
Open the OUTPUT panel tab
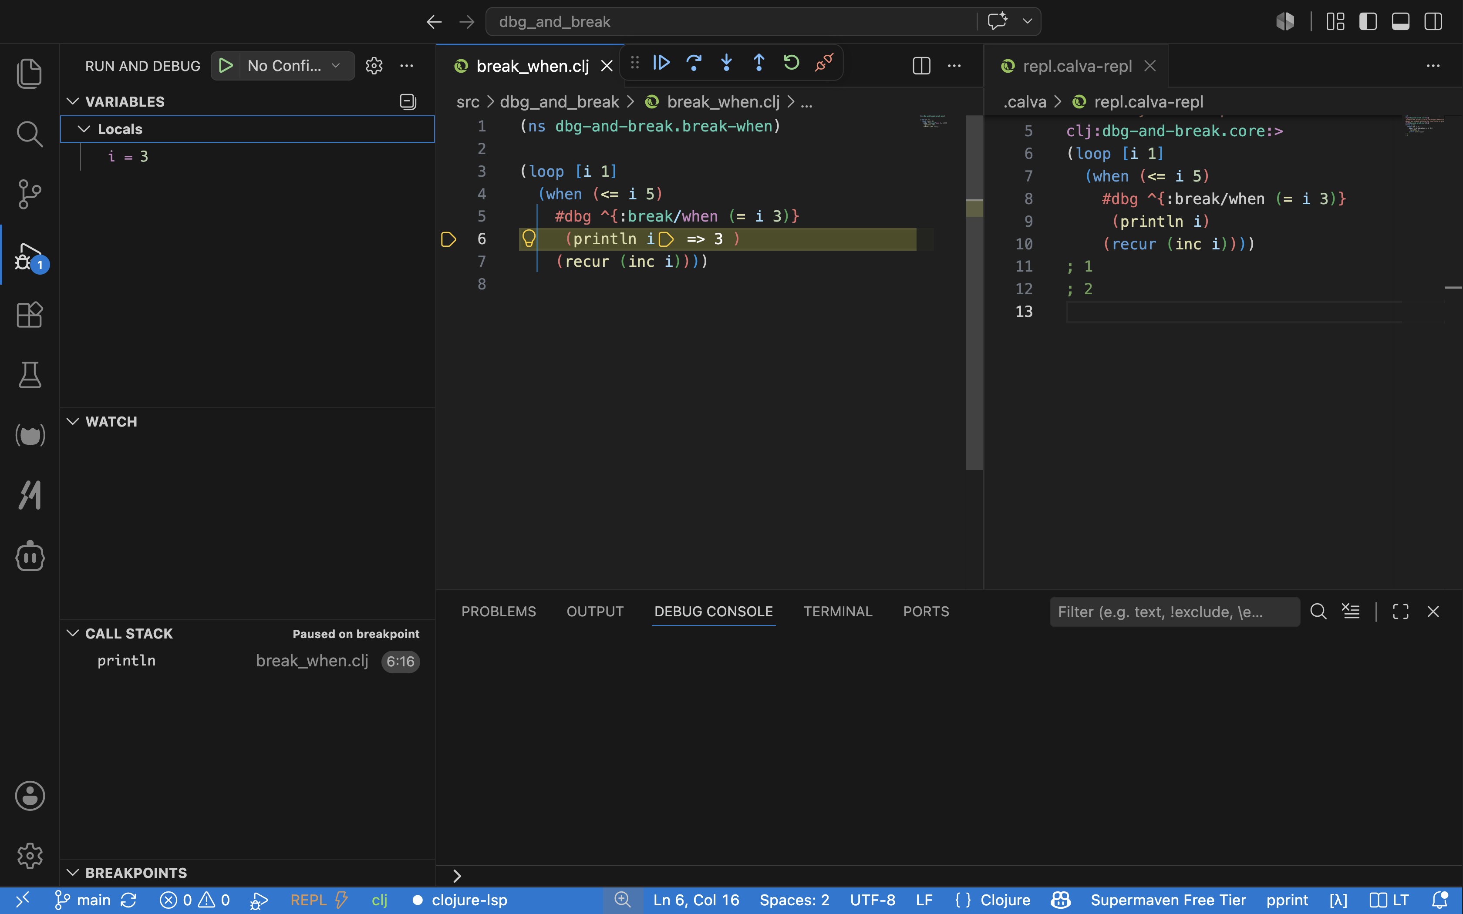point(595,611)
